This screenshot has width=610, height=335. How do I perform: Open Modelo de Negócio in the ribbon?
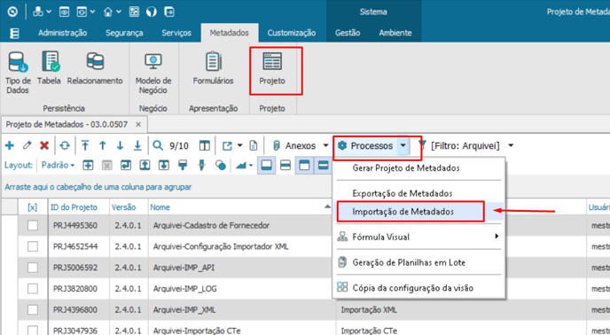tap(153, 74)
